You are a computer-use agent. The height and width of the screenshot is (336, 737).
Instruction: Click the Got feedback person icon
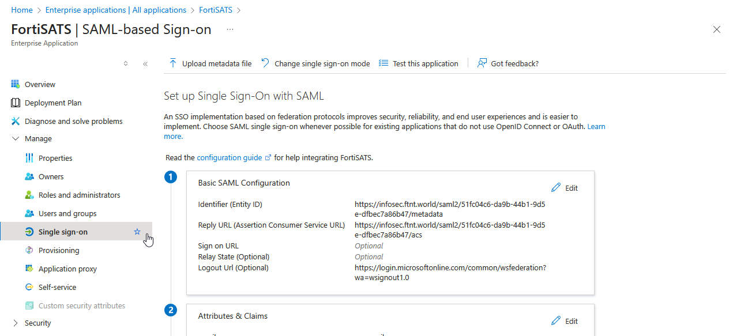click(x=482, y=63)
